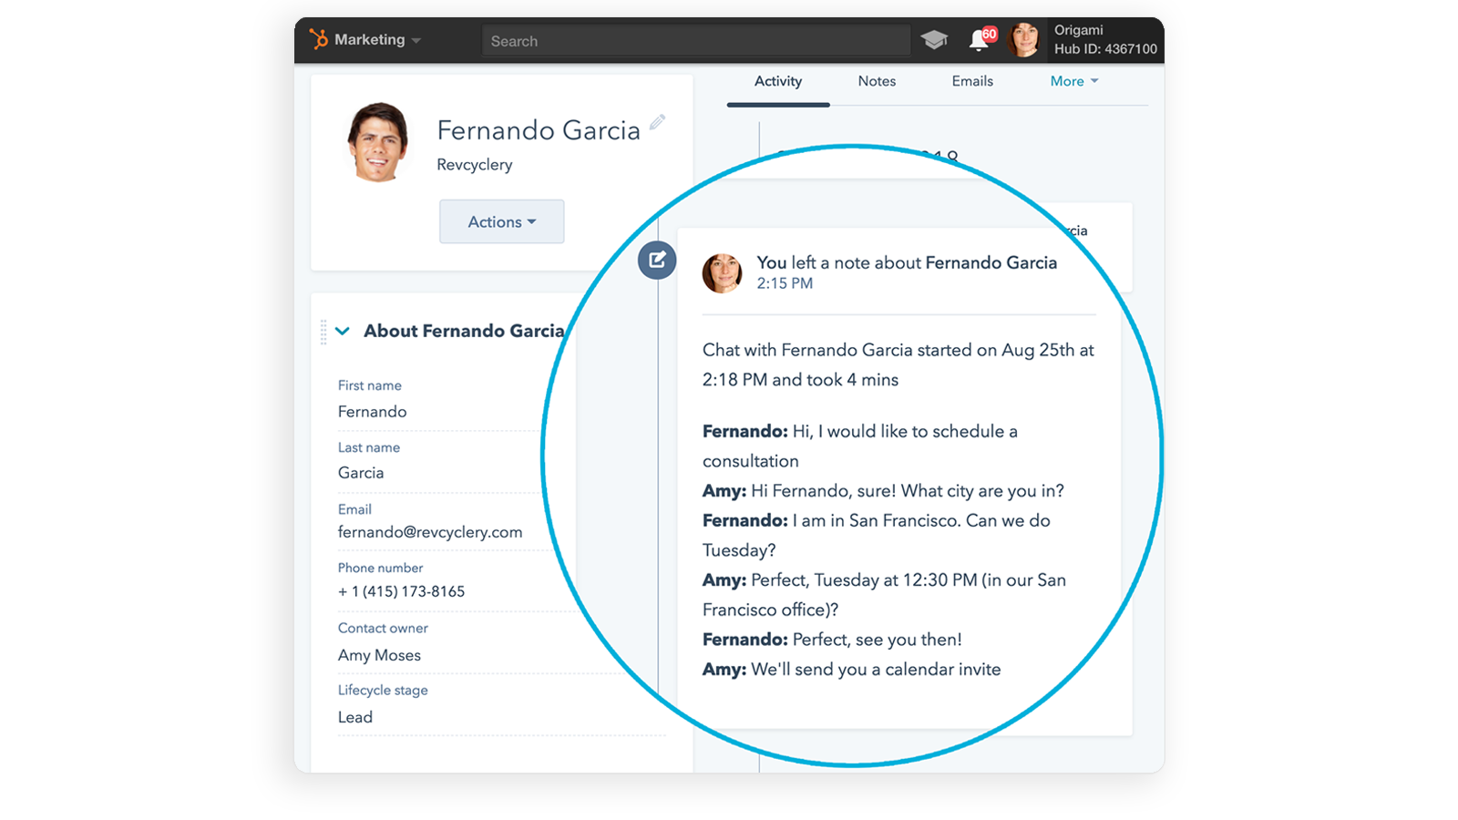Image resolution: width=1458 pixels, height=820 pixels.
Task: Click the circular compose note icon
Action: [x=656, y=260]
